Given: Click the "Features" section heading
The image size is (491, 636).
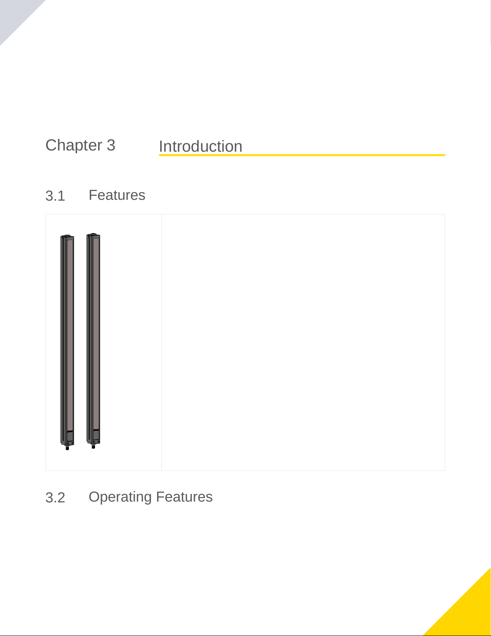Looking at the screenshot, I should click(117, 195).
